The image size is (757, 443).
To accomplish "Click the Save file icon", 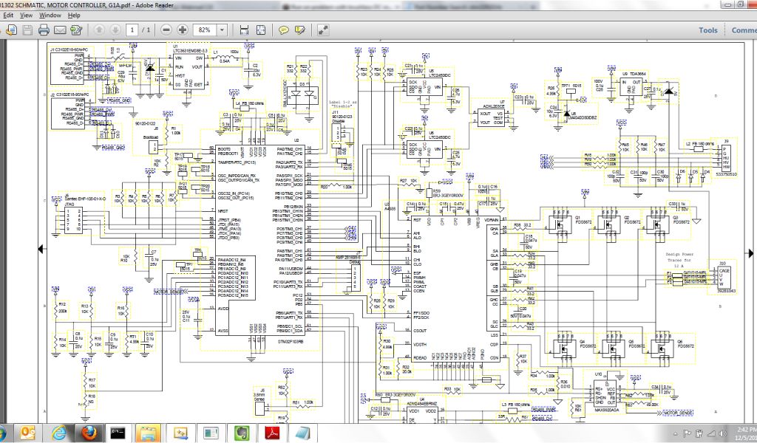I will pos(27,30).
